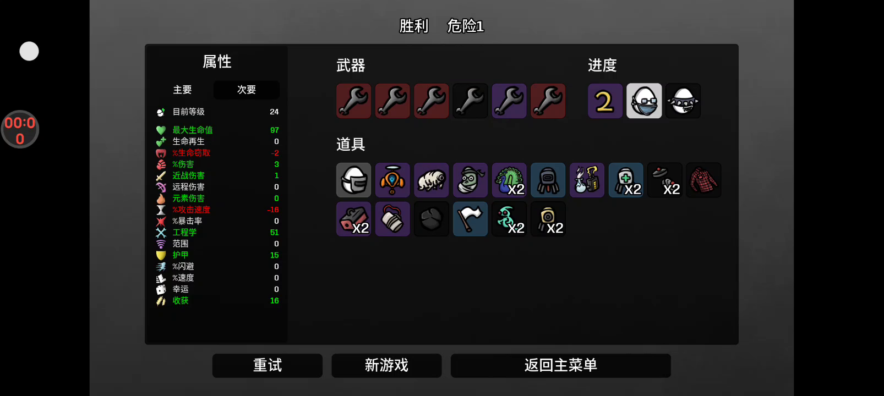Click the medical pack x2 item
Viewport: 884px width, 396px height.
626,180
